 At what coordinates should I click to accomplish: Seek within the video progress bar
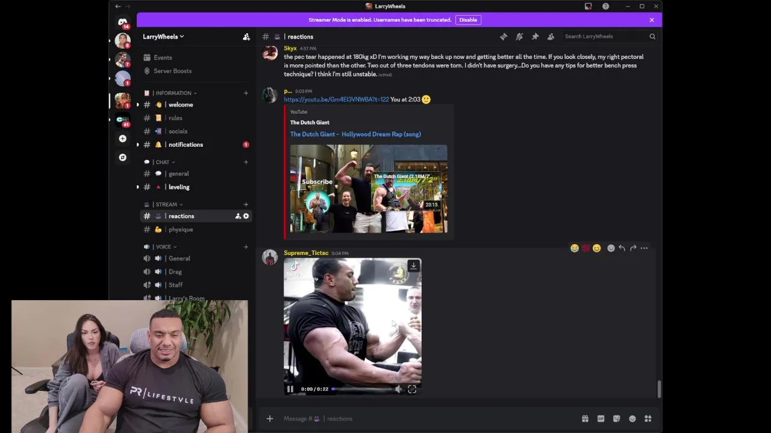point(361,389)
